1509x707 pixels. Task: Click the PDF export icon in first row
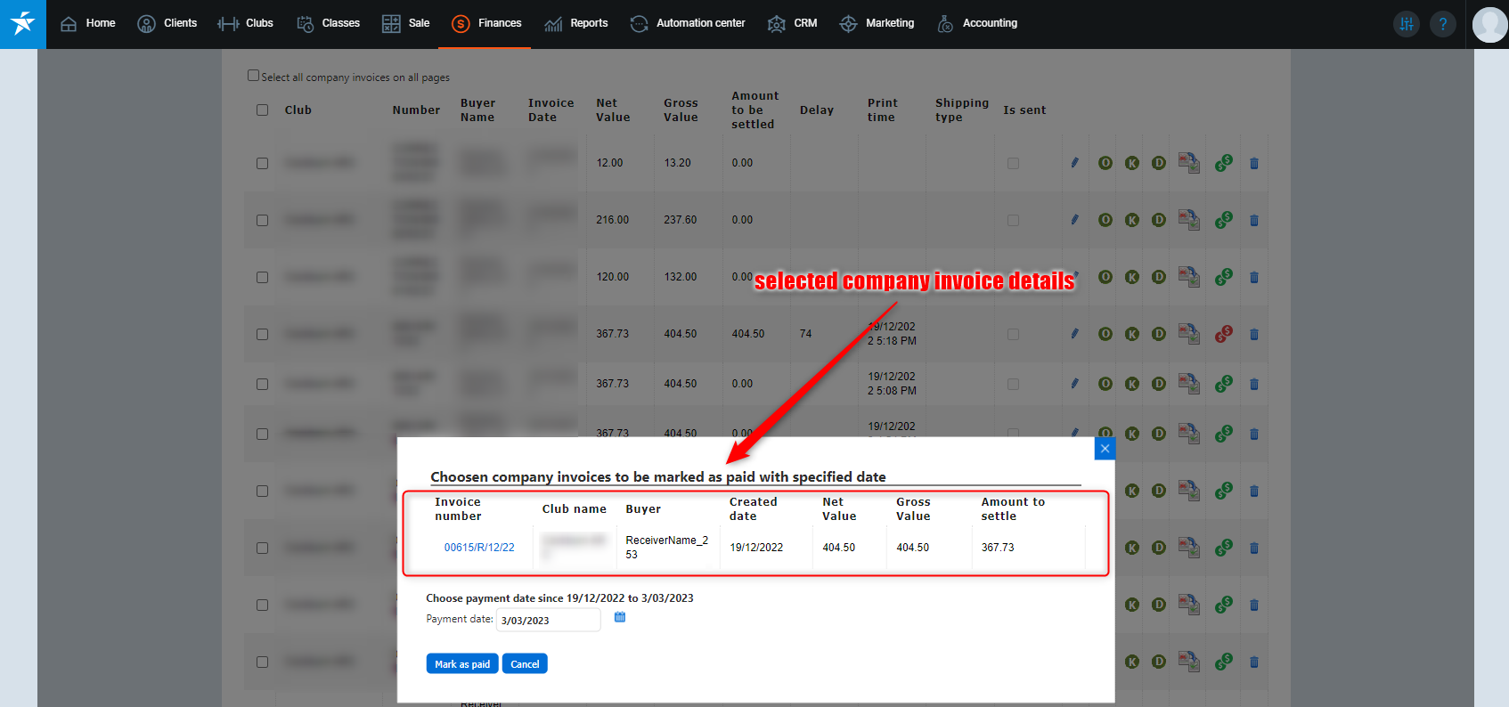coord(1188,163)
